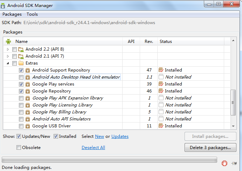Viewport: 242px width, 171px height.
Task: Check Google Play APK Expansion library checkbox
Action: (21, 98)
